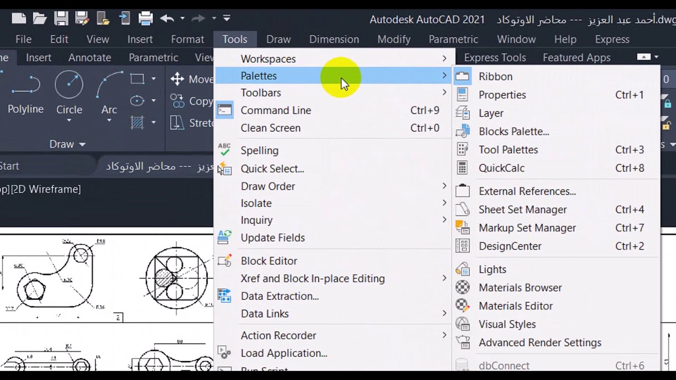Expand the Draw Order submenu
Screen dimensions: 676x380
tap(333, 186)
